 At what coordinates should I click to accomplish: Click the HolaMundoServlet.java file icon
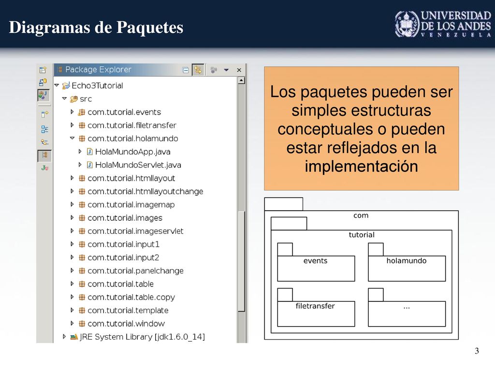[x=89, y=165]
